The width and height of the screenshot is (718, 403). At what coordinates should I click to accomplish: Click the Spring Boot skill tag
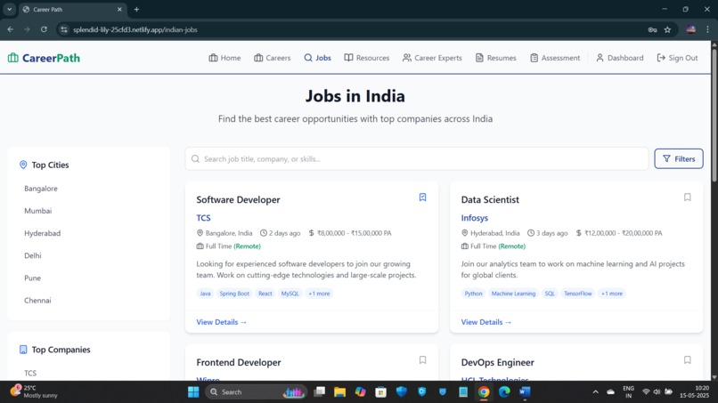(x=234, y=294)
